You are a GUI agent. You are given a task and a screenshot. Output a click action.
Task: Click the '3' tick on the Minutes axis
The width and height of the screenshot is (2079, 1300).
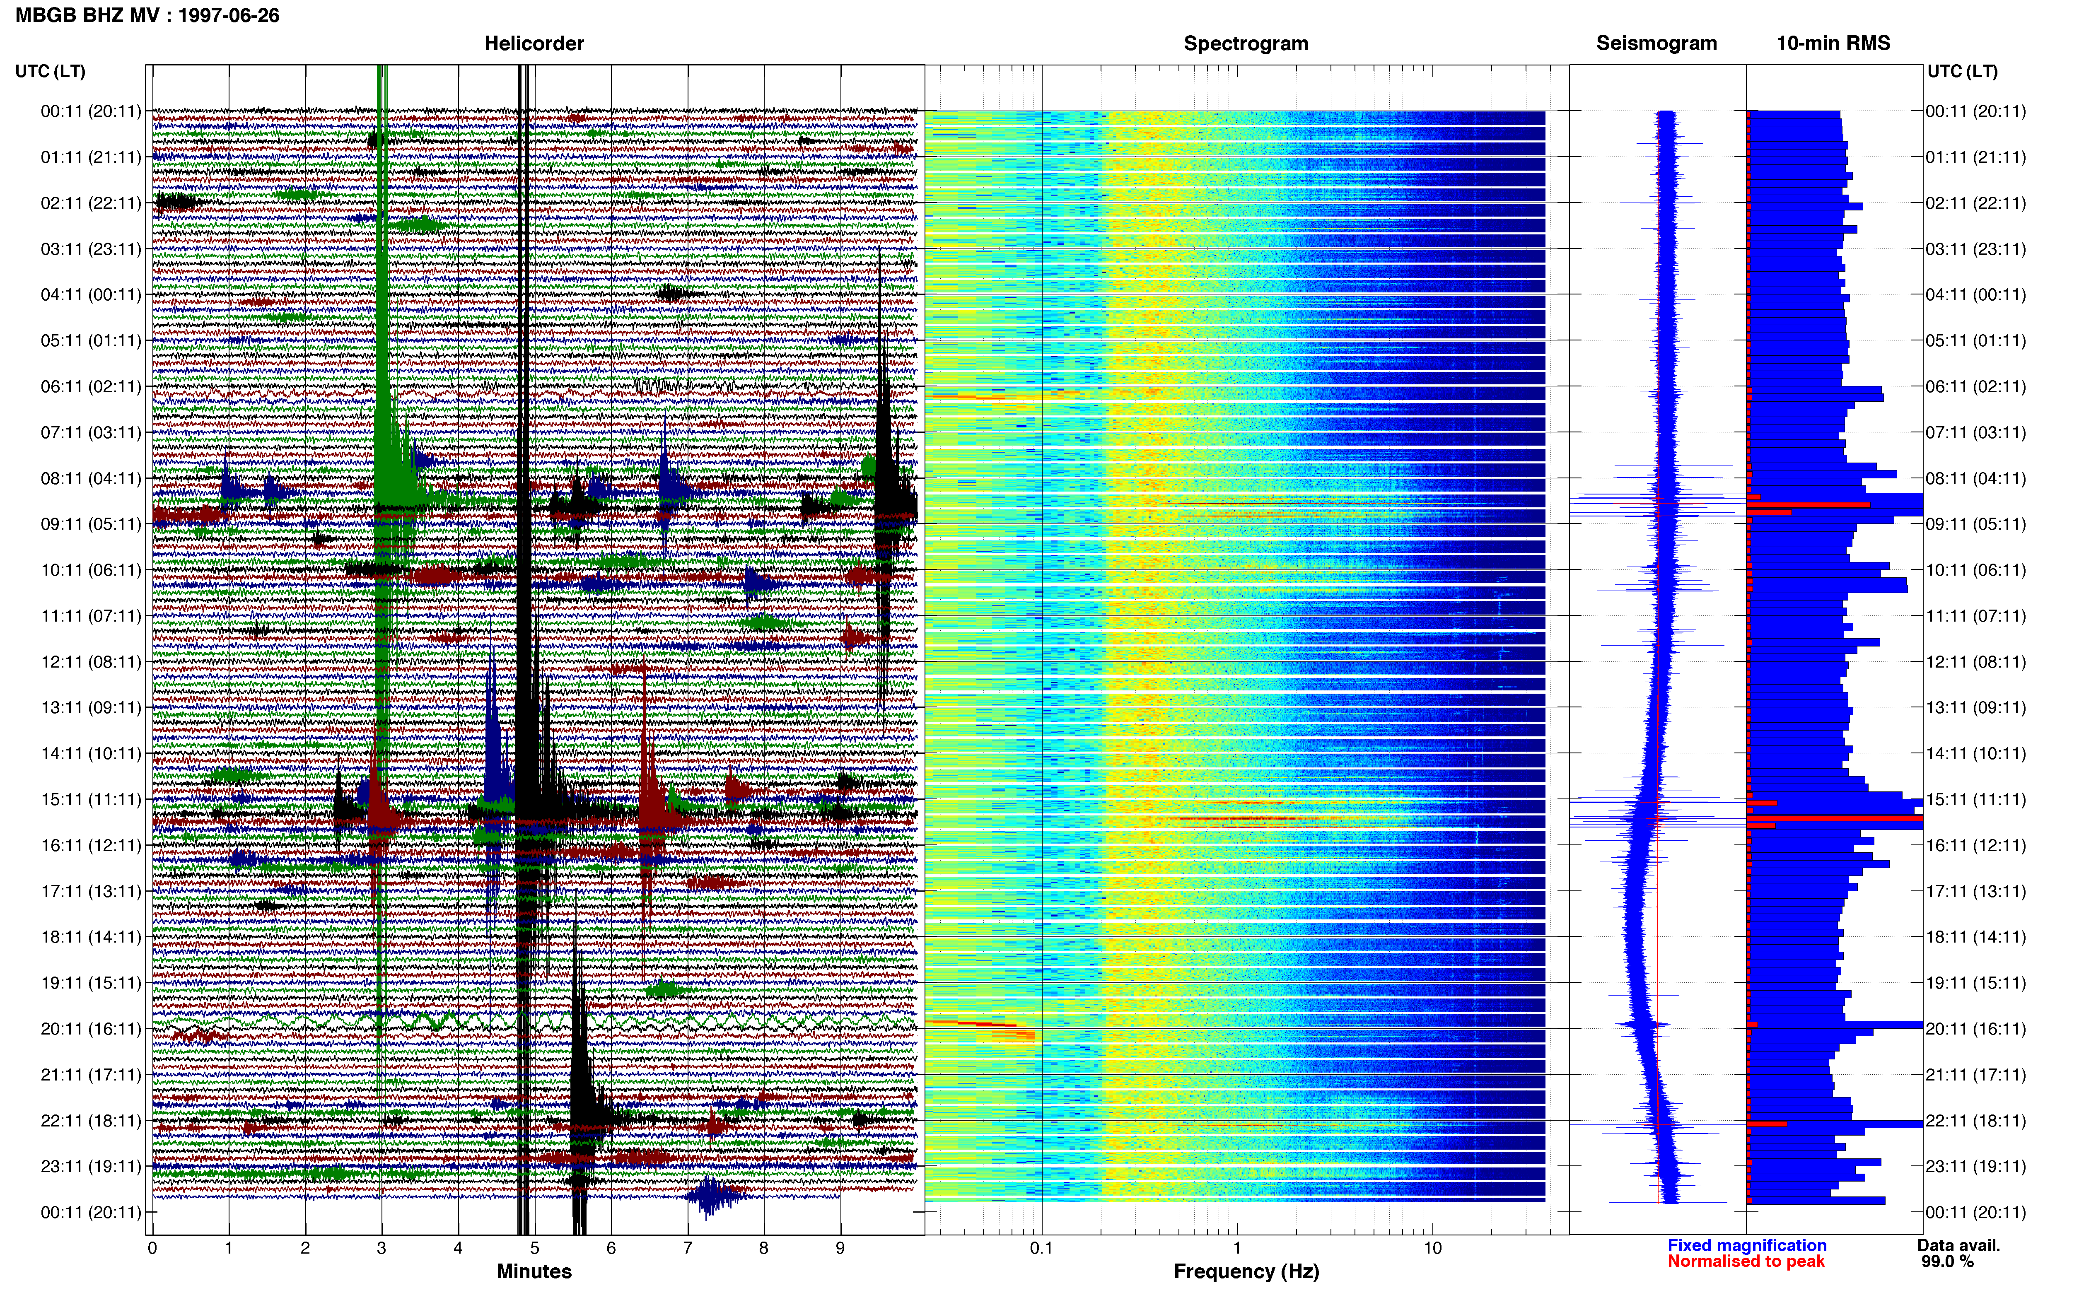coord(382,1248)
